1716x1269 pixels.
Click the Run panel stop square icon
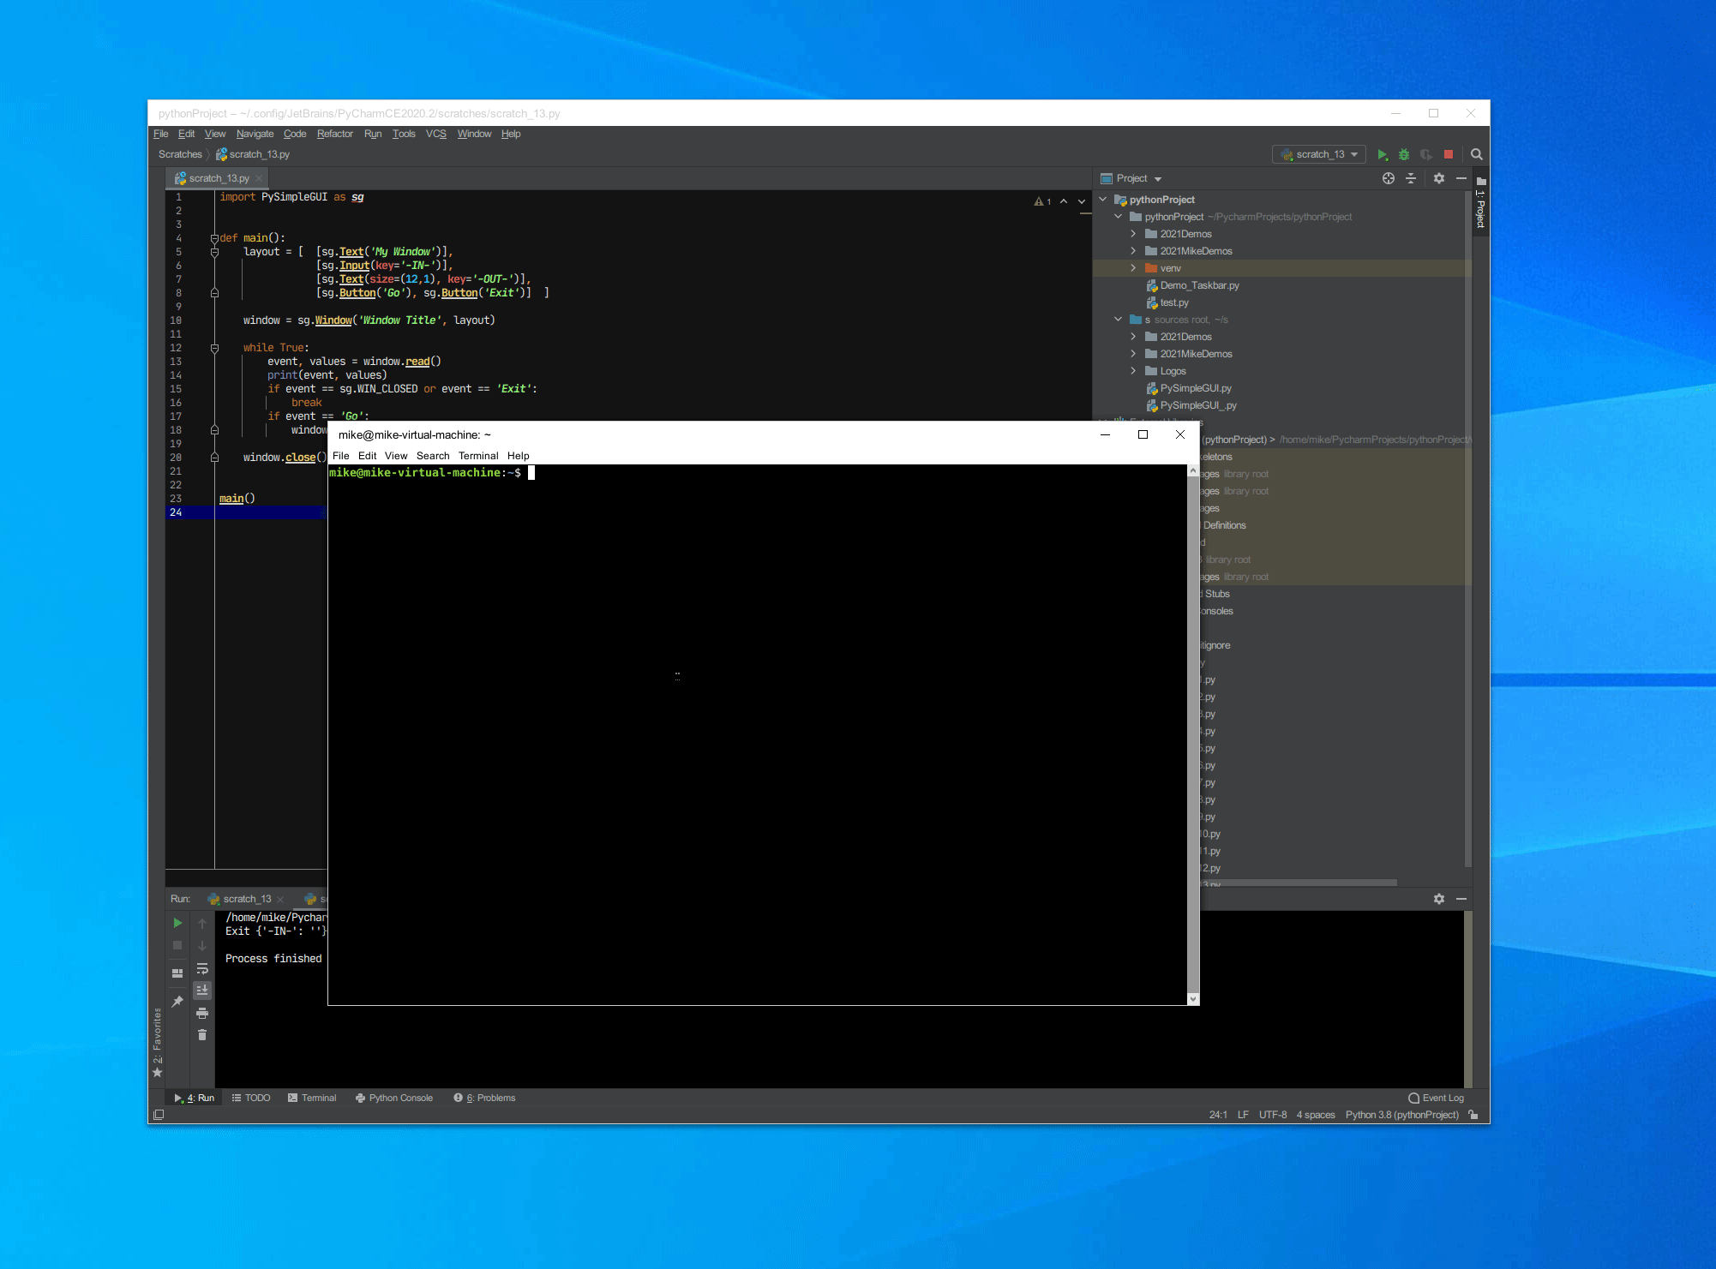(x=177, y=945)
